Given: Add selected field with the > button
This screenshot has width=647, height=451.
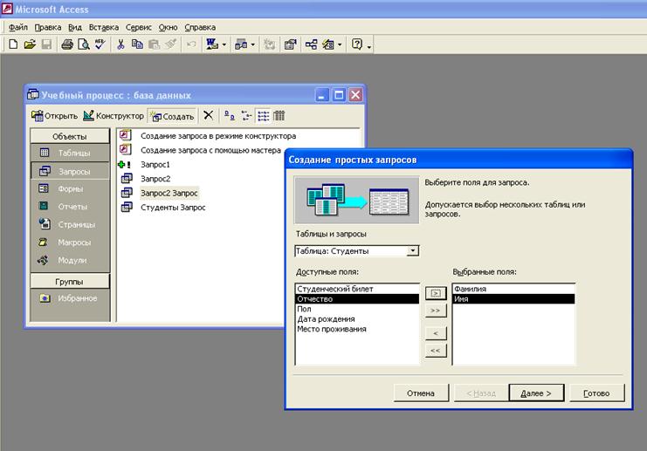Looking at the screenshot, I should [436, 293].
